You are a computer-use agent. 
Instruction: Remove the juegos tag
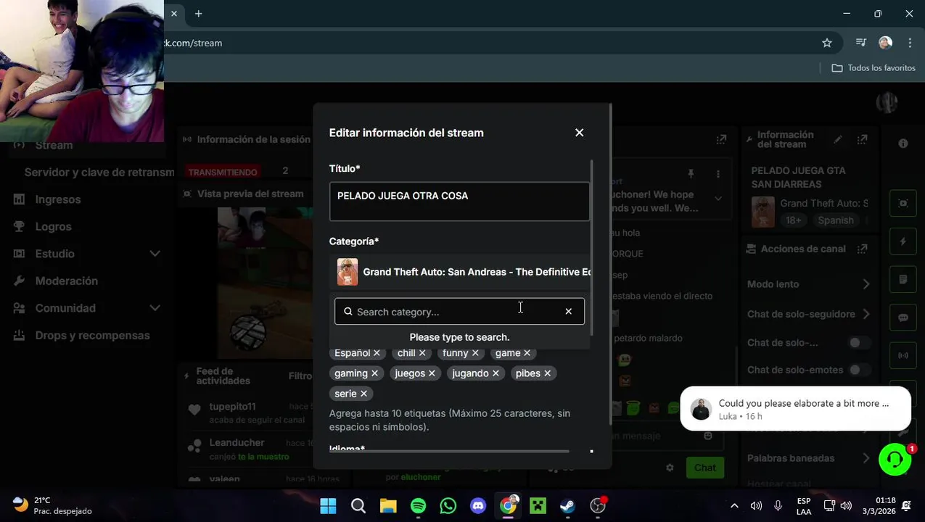[x=432, y=373]
